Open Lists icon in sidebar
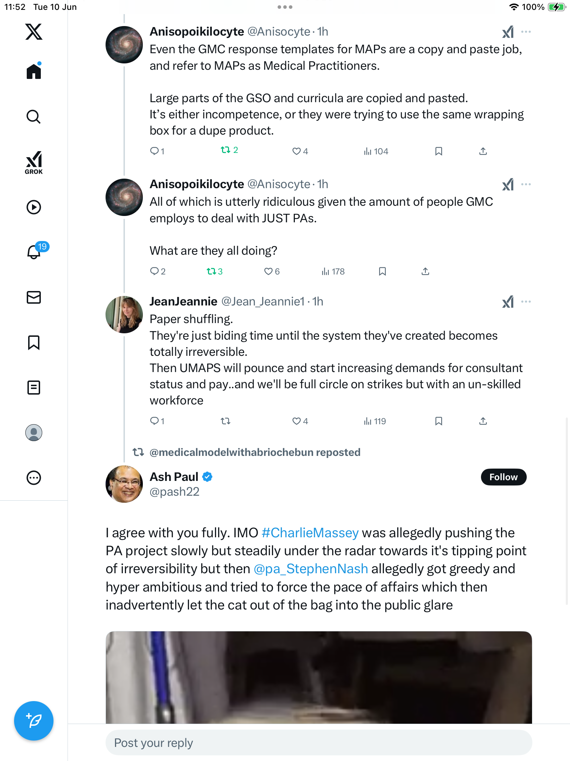The height and width of the screenshot is (761, 570). pos(34,388)
